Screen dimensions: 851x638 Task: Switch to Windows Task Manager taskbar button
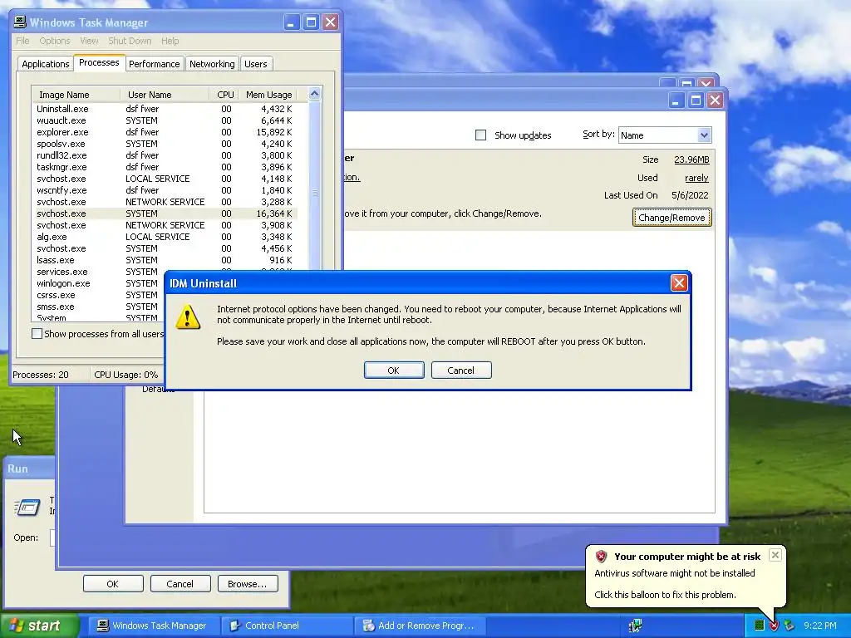pyautogui.click(x=153, y=626)
